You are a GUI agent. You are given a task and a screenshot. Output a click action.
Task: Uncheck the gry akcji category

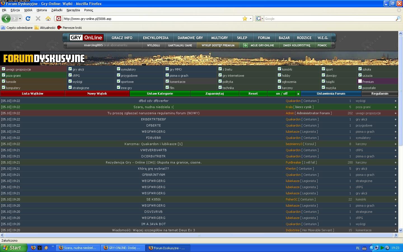coord(70,69)
